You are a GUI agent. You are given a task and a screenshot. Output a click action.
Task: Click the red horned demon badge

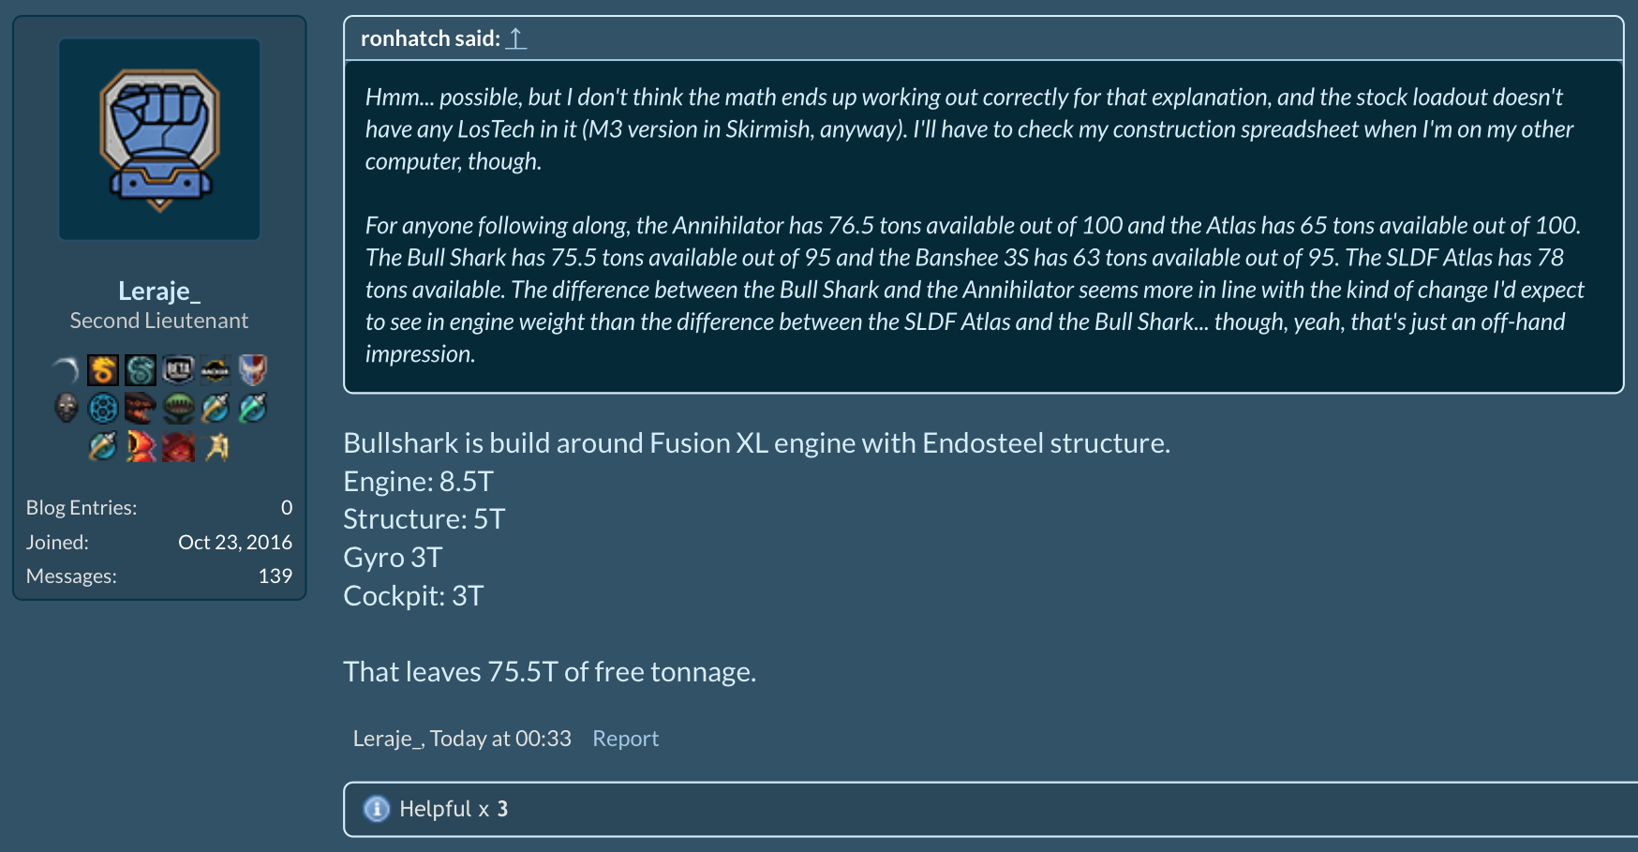(x=178, y=447)
